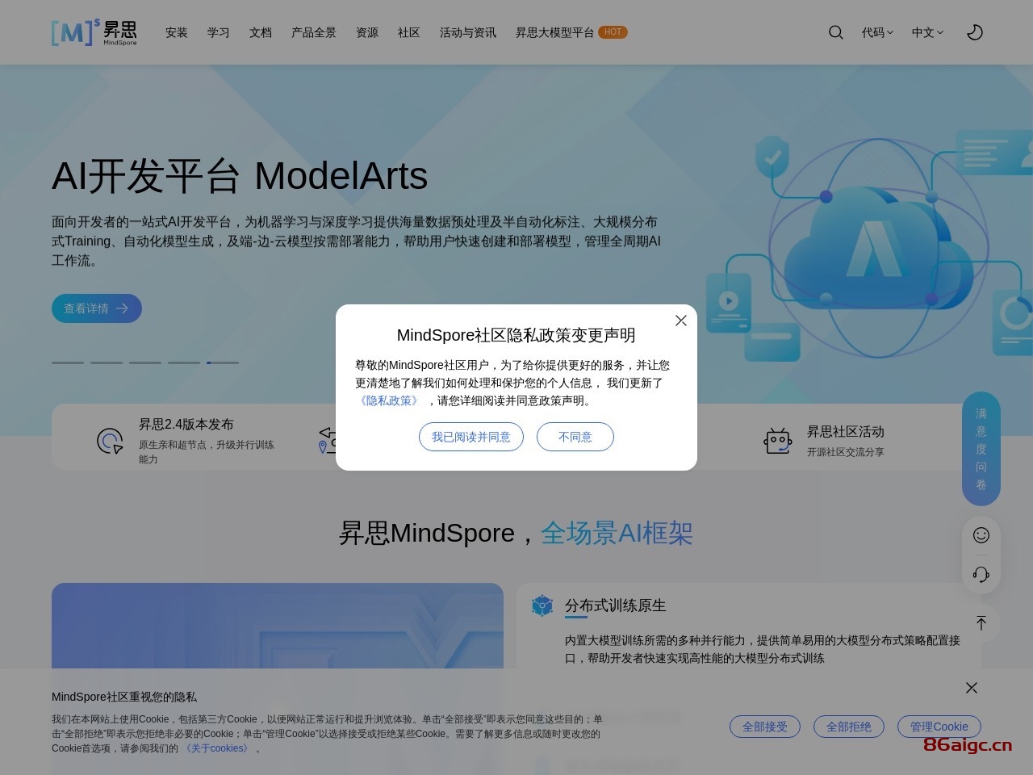
Task: Open the 社区 menu
Action: coord(409,32)
